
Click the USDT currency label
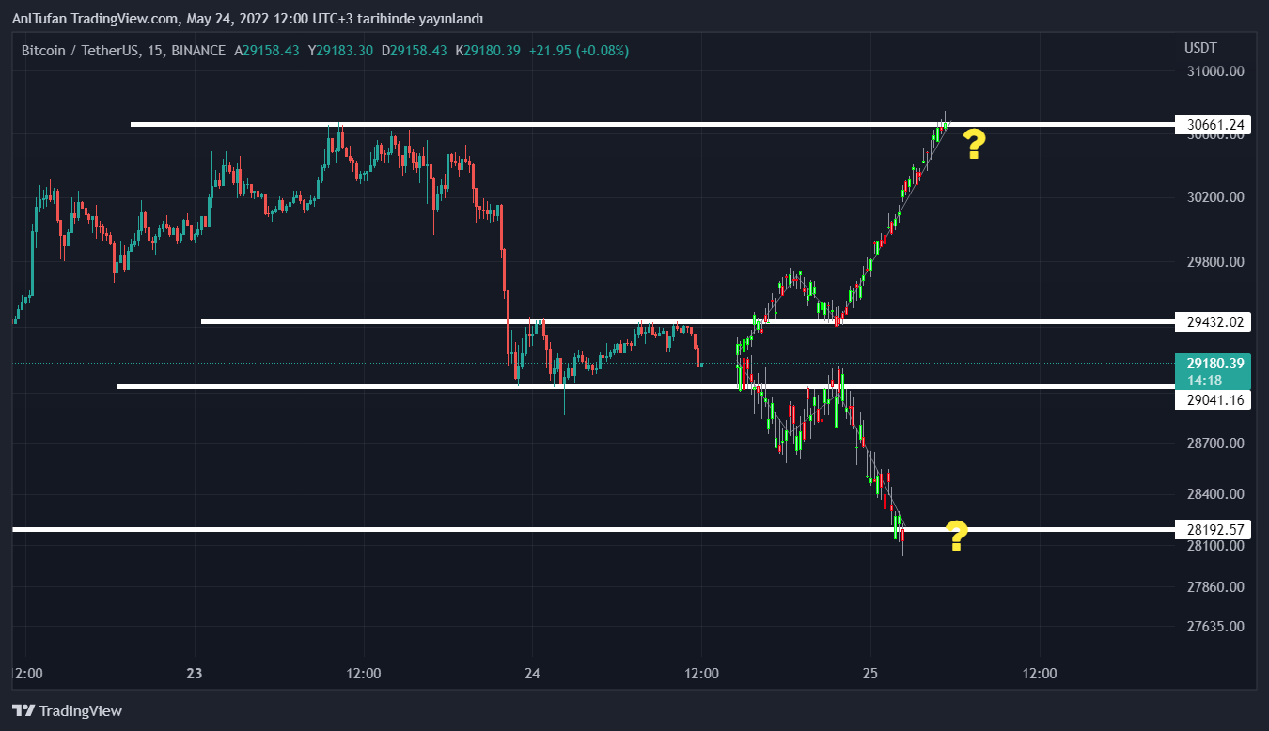point(1200,48)
